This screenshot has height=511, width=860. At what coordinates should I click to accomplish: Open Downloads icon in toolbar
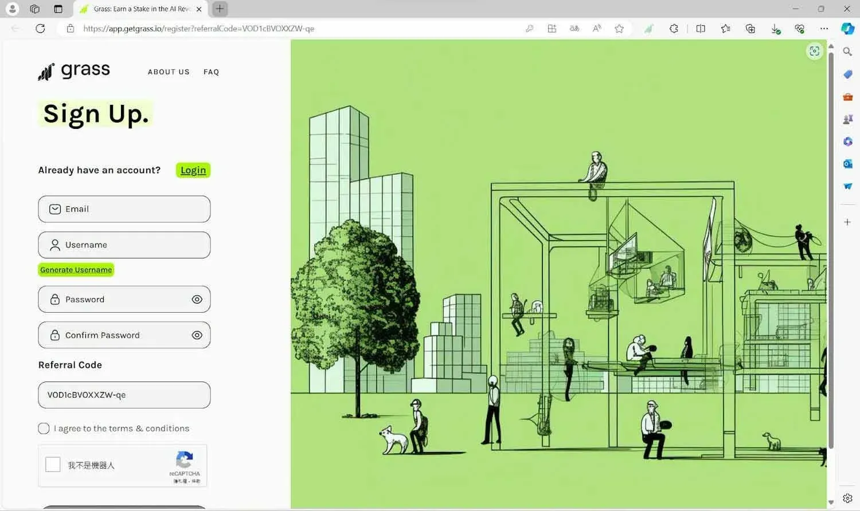[x=775, y=29]
